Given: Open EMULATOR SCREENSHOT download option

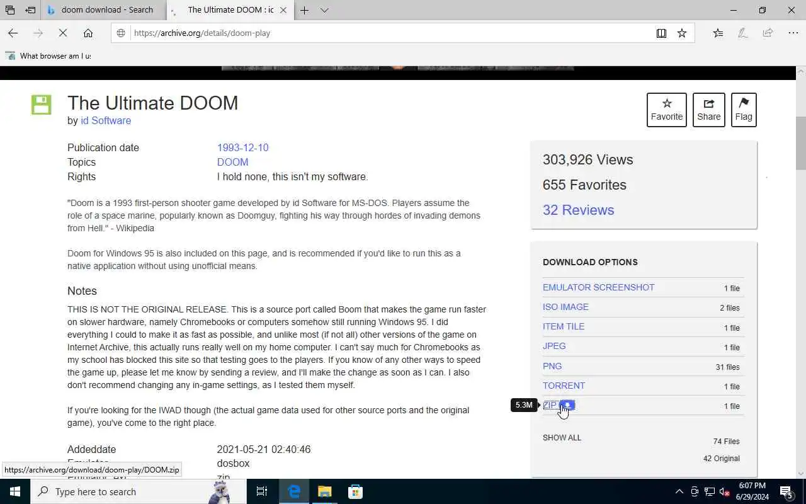Looking at the screenshot, I should (x=598, y=287).
